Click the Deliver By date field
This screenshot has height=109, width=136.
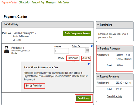79,50
